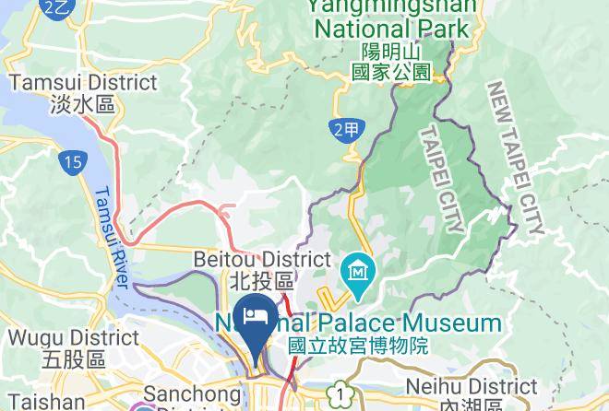Click the Beitou District 北投區 label
Image resolution: width=609 pixels, height=411 pixels.
pyautogui.click(x=263, y=270)
